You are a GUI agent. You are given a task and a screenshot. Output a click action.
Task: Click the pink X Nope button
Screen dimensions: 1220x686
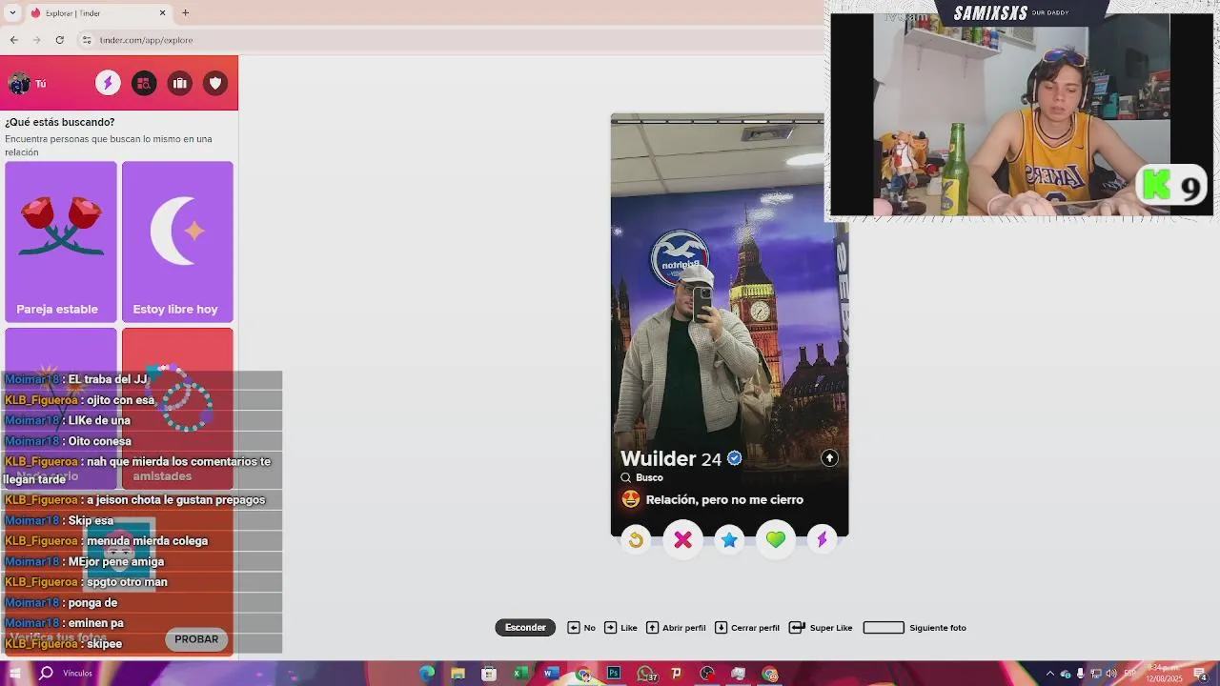click(682, 540)
